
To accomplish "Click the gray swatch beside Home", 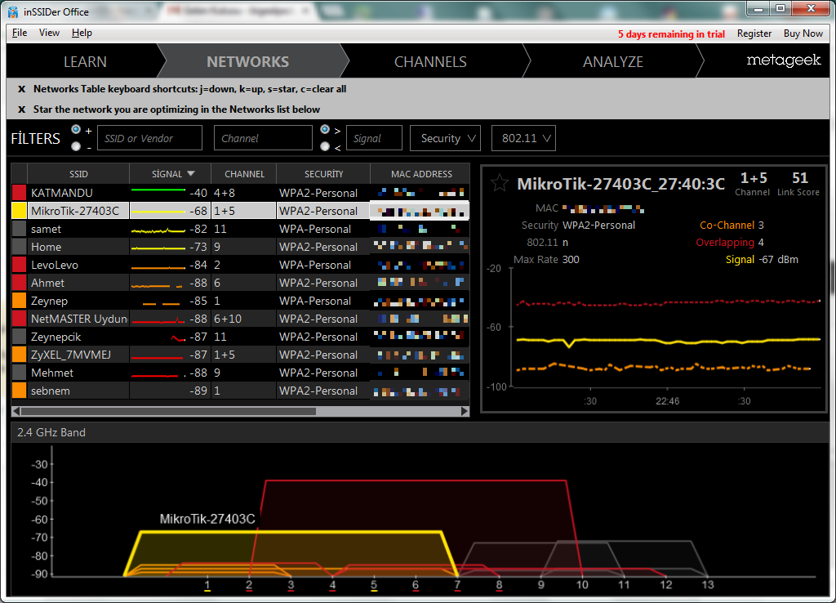I will click(x=20, y=247).
